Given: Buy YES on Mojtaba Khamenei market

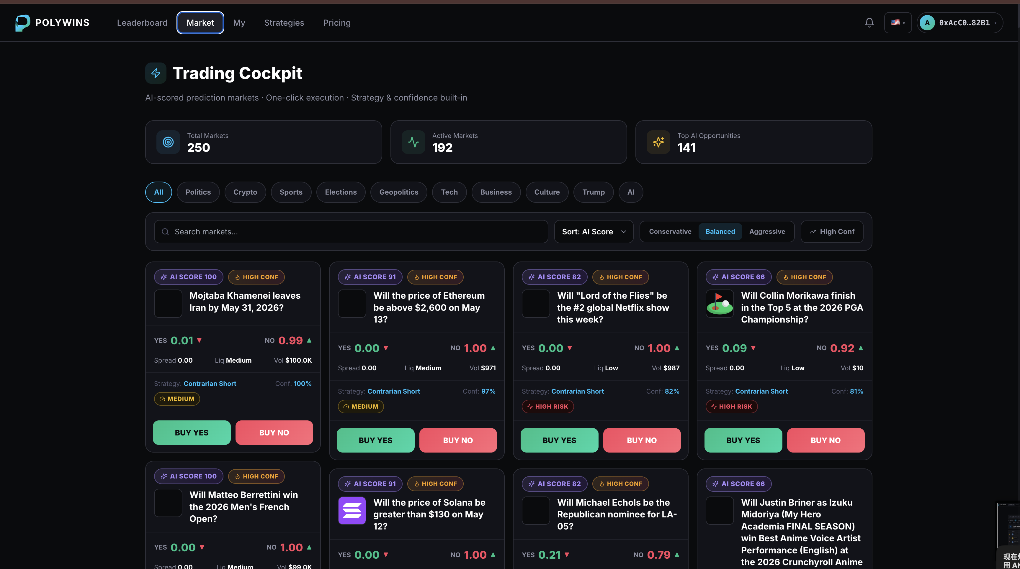Looking at the screenshot, I should [x=192, y=432].
